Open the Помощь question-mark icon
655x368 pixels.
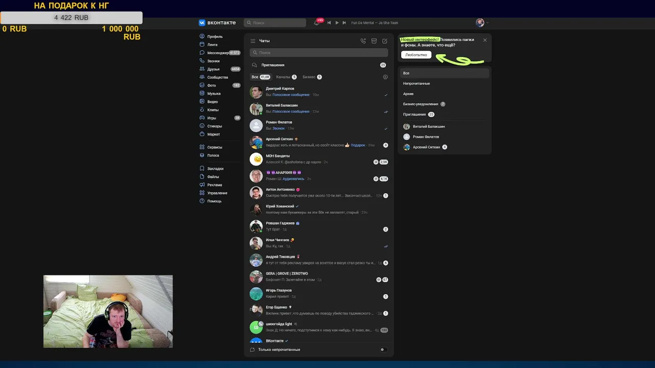coord(202,201)
